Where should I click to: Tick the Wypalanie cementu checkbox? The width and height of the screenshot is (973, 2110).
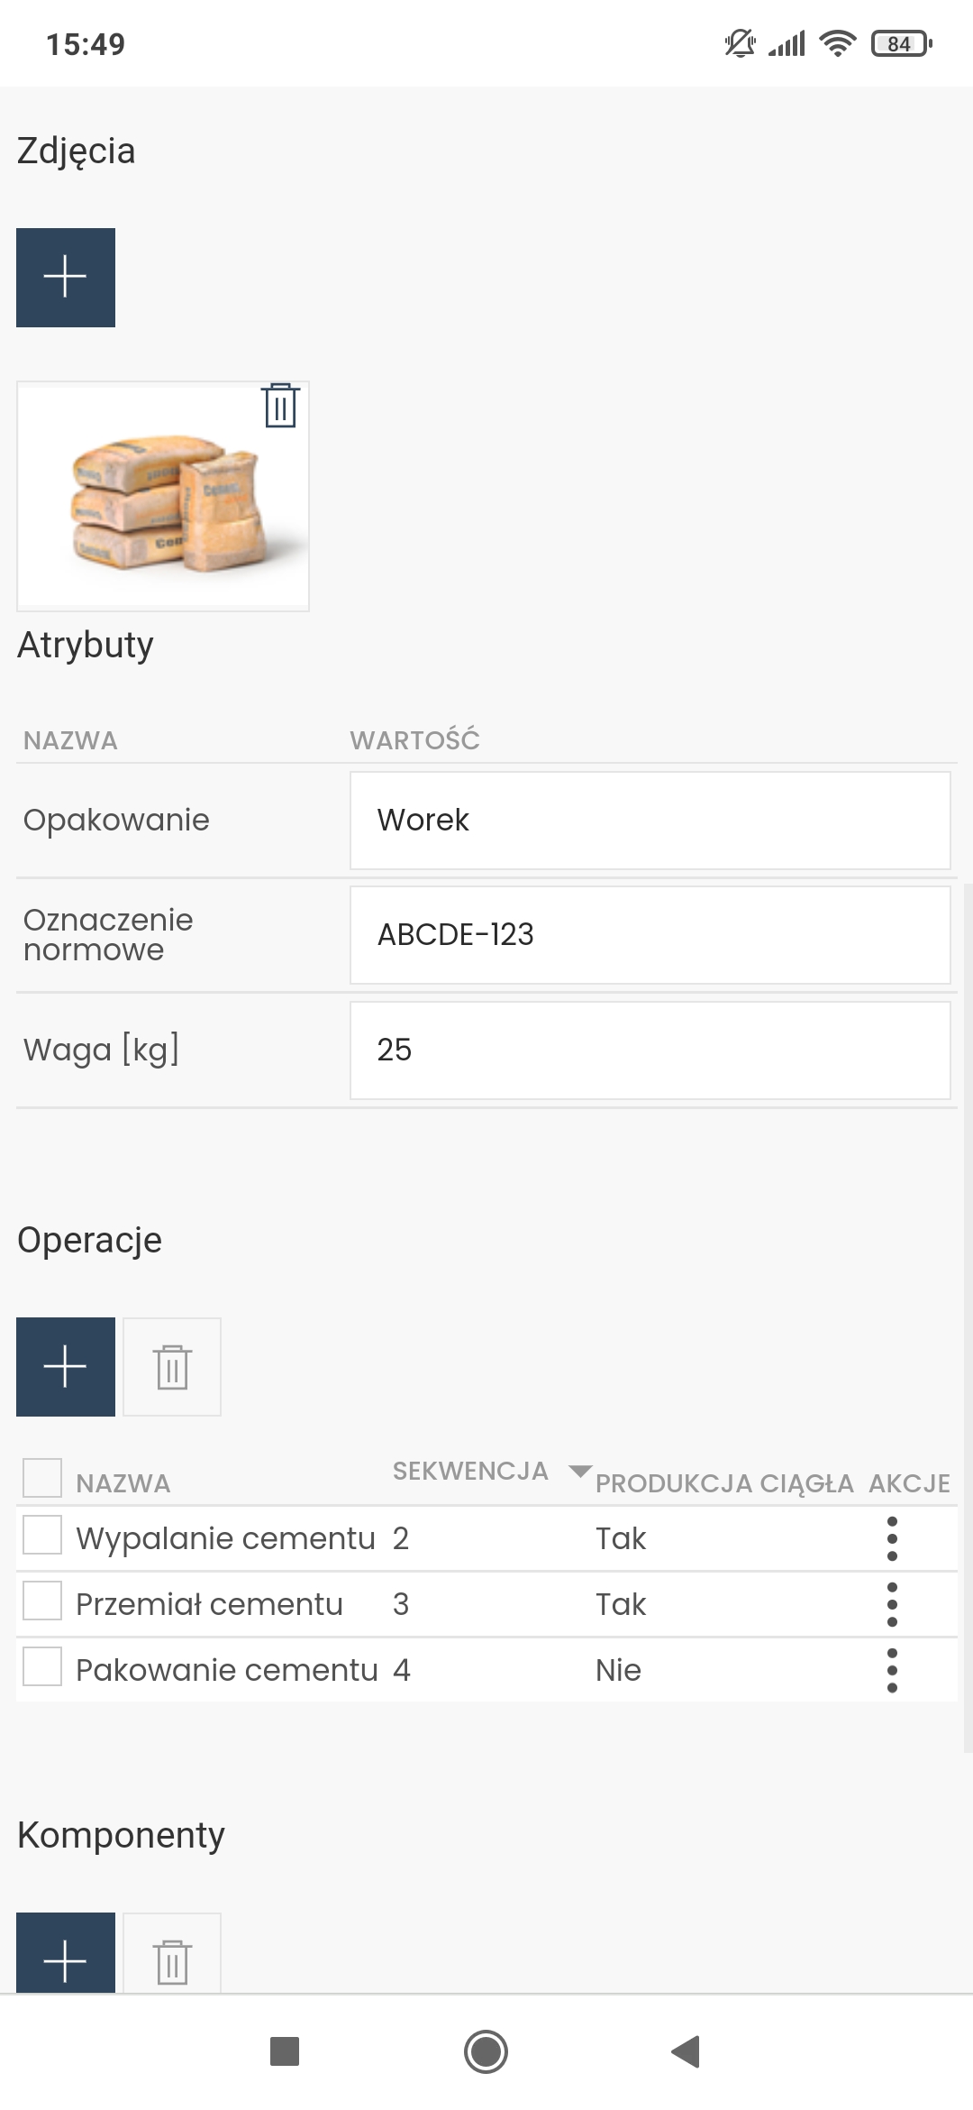[x=42, y=1535]
